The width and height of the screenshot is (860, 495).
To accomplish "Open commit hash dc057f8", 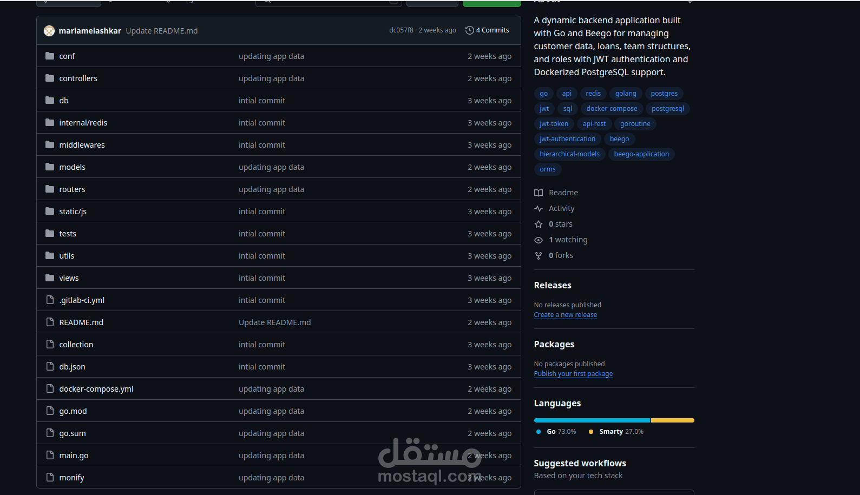I will tap(401, 30).
